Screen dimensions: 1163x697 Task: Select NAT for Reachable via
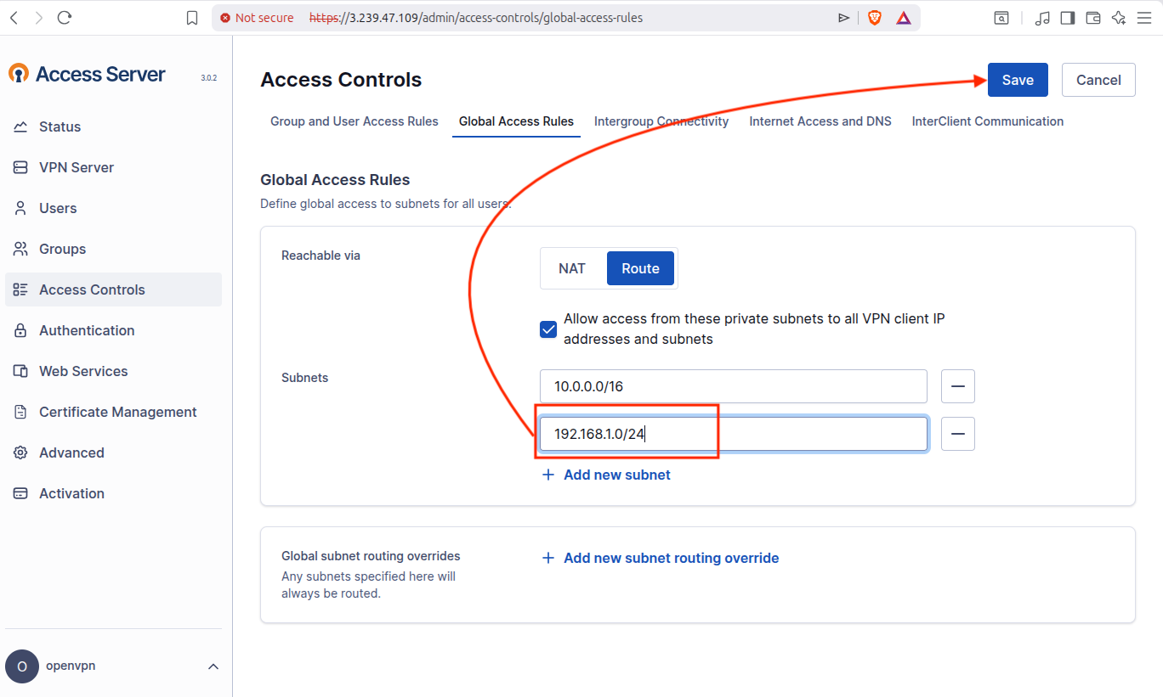(572, 268)
